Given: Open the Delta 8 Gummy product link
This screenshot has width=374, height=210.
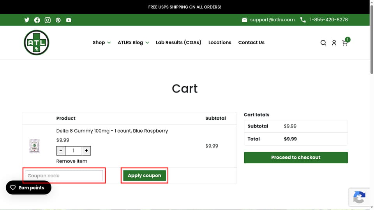Looking at the screenshot, I should (112, 131).
